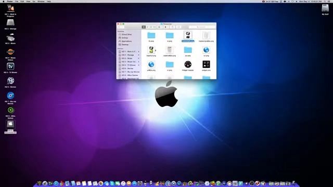Switch Finder to column view
Image resolution: width=333 pixels, height=187 pixels.
pyautogui.click(x=151, y=27)
